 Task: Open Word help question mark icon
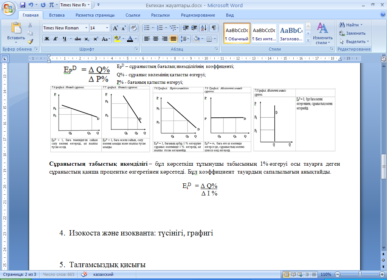click(x=383, y=15)
